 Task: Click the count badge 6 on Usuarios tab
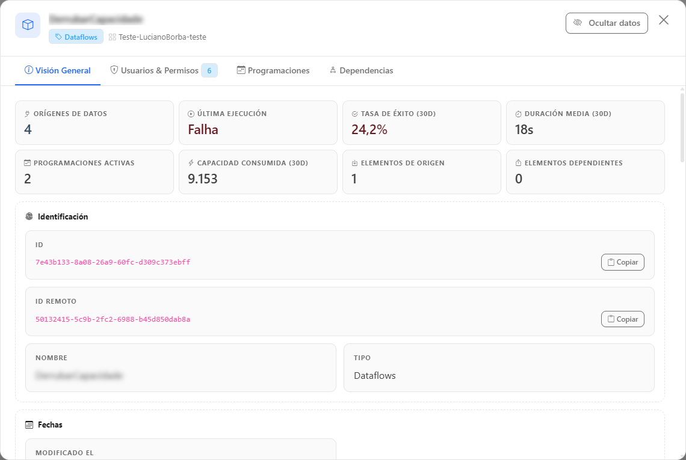[209, 70]
